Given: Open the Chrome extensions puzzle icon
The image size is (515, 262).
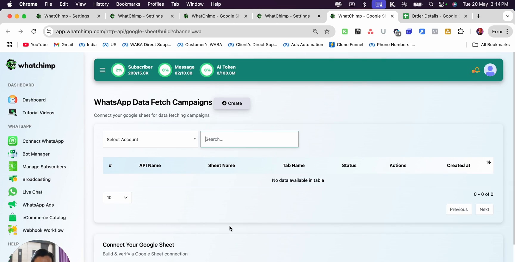Looking at the screenshot, I should click(x=461, y=32).
